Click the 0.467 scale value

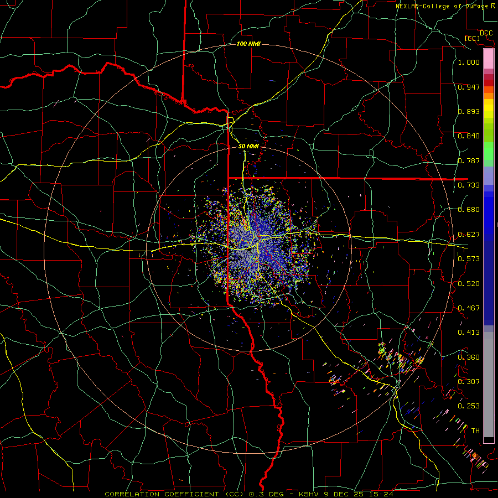pos(469,308)
